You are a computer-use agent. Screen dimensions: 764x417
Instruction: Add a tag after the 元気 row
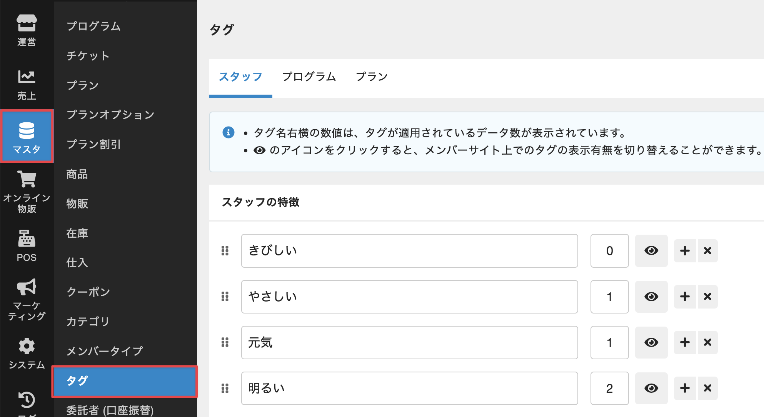[685, 342]
